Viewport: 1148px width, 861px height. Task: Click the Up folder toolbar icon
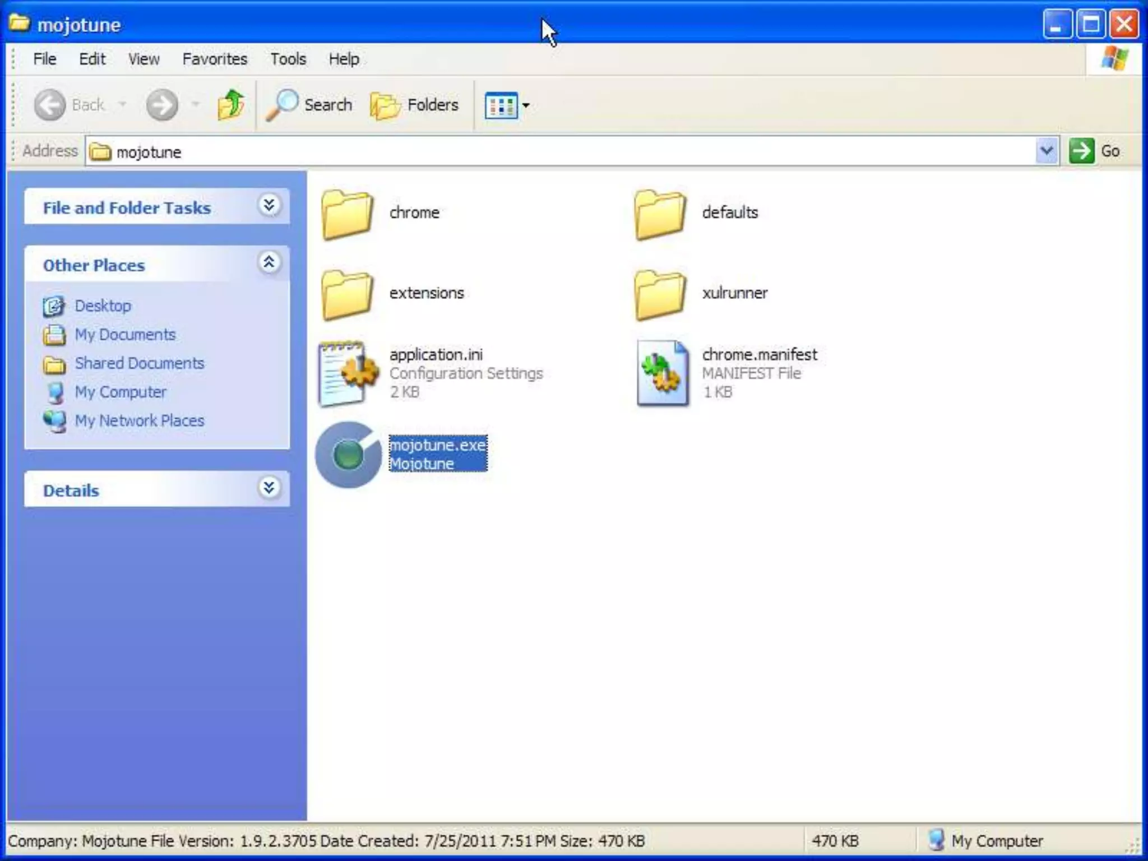(x=230, y=105)
